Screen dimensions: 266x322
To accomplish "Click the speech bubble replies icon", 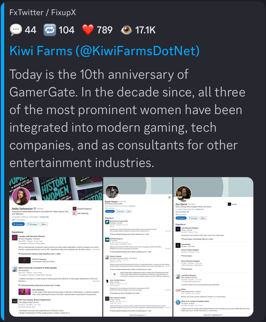I will [15, 30].
